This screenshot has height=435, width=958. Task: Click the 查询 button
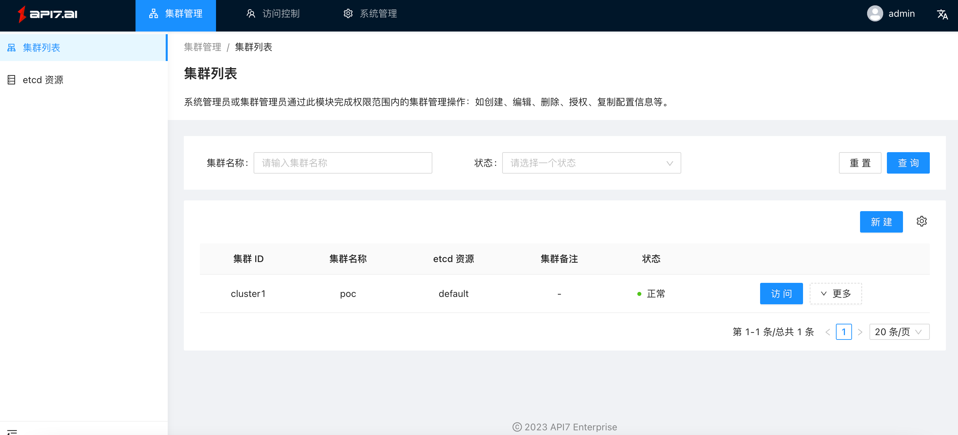click(x=908, y=163)
